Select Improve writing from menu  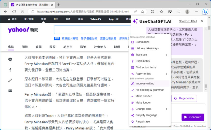coord(145,83)
